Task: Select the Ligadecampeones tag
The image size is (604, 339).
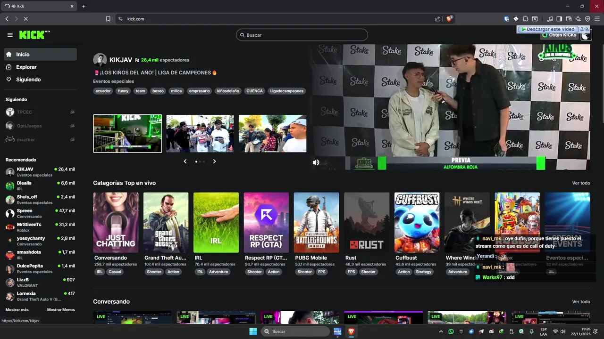Action: point(287,91)
